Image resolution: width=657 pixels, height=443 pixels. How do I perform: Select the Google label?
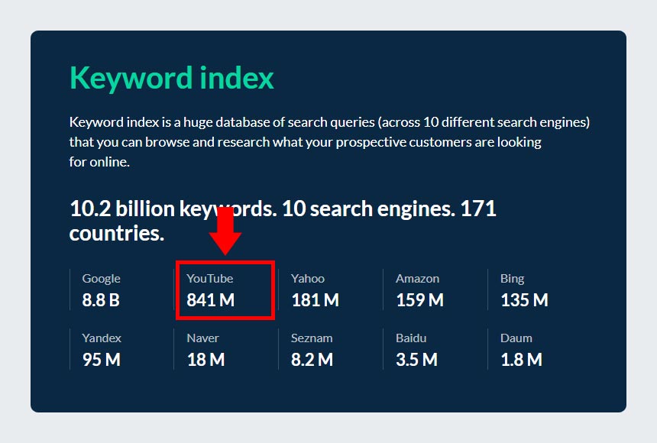(101, 279)
